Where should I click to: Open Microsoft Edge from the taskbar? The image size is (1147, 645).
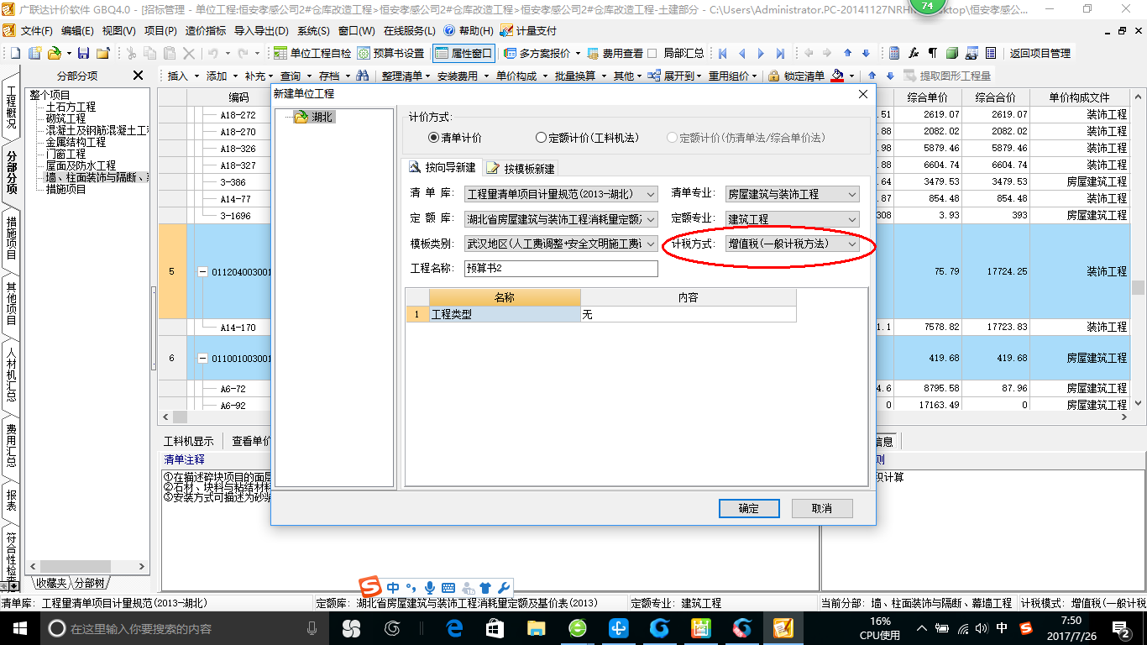[x=454, y=628]
